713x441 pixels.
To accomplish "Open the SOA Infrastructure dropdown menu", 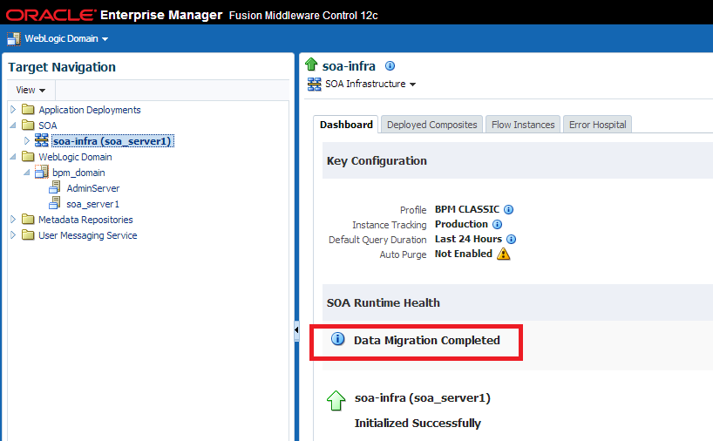I will click(370, 85).
